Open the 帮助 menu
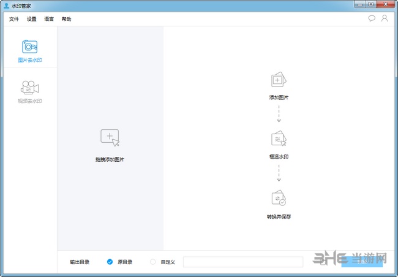 67,19
